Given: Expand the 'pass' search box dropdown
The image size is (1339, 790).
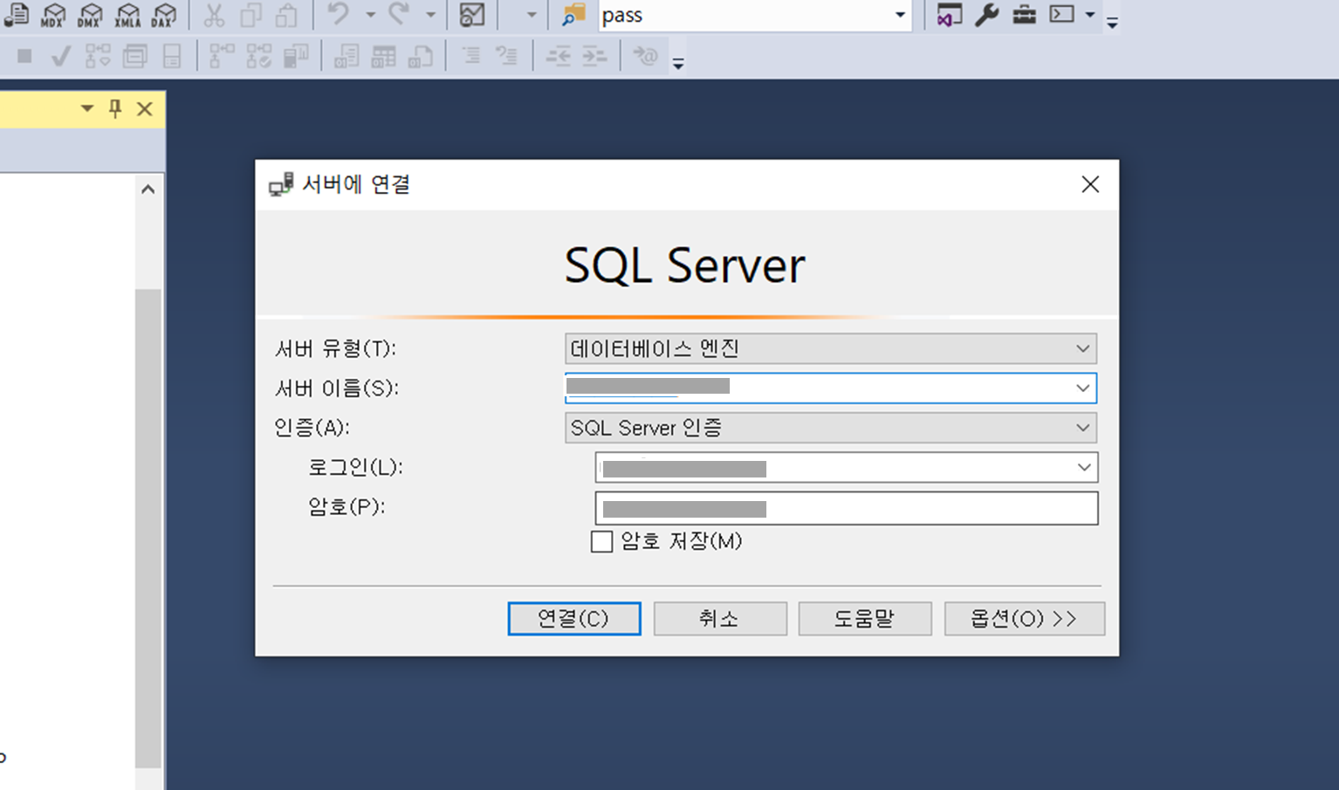Looking at the screenshot, I should 900,15.
